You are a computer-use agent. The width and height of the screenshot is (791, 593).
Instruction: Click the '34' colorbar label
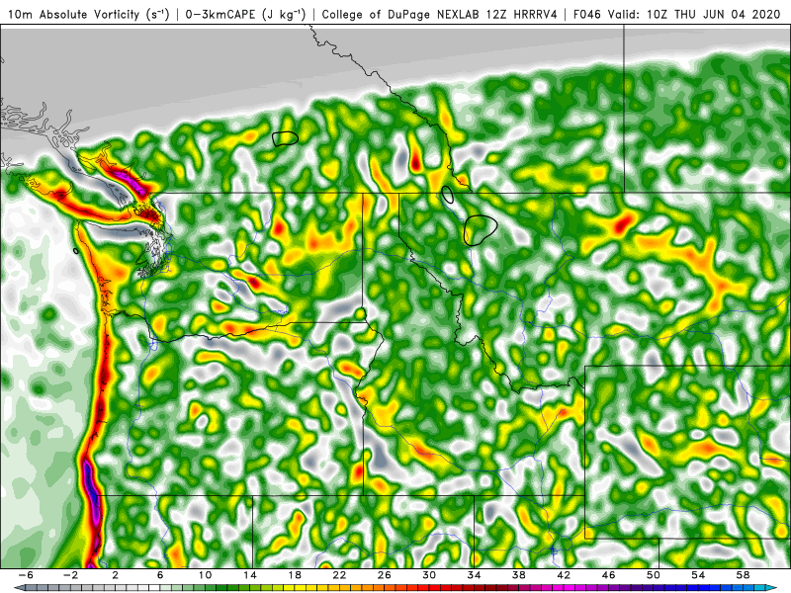[x=475, y=575]
